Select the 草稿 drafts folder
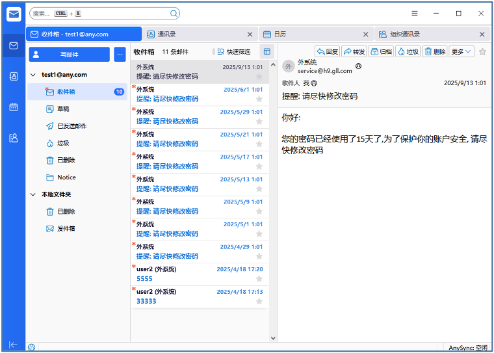Screen dimensions: 494x353 (63, 109)
